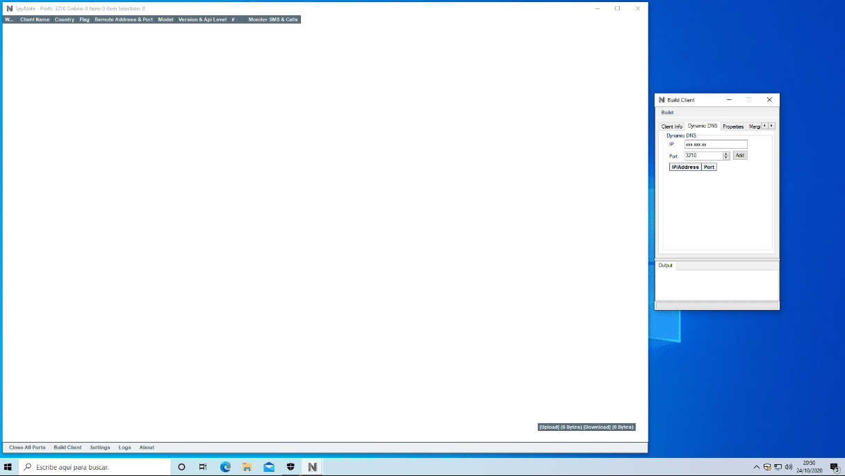
Task: Open Logs in the bottom bar
Action: 124,448
